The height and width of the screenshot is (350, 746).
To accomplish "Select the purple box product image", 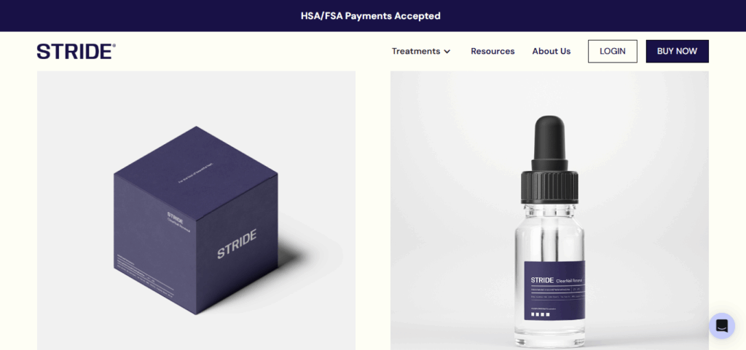I will click(196, 210).
